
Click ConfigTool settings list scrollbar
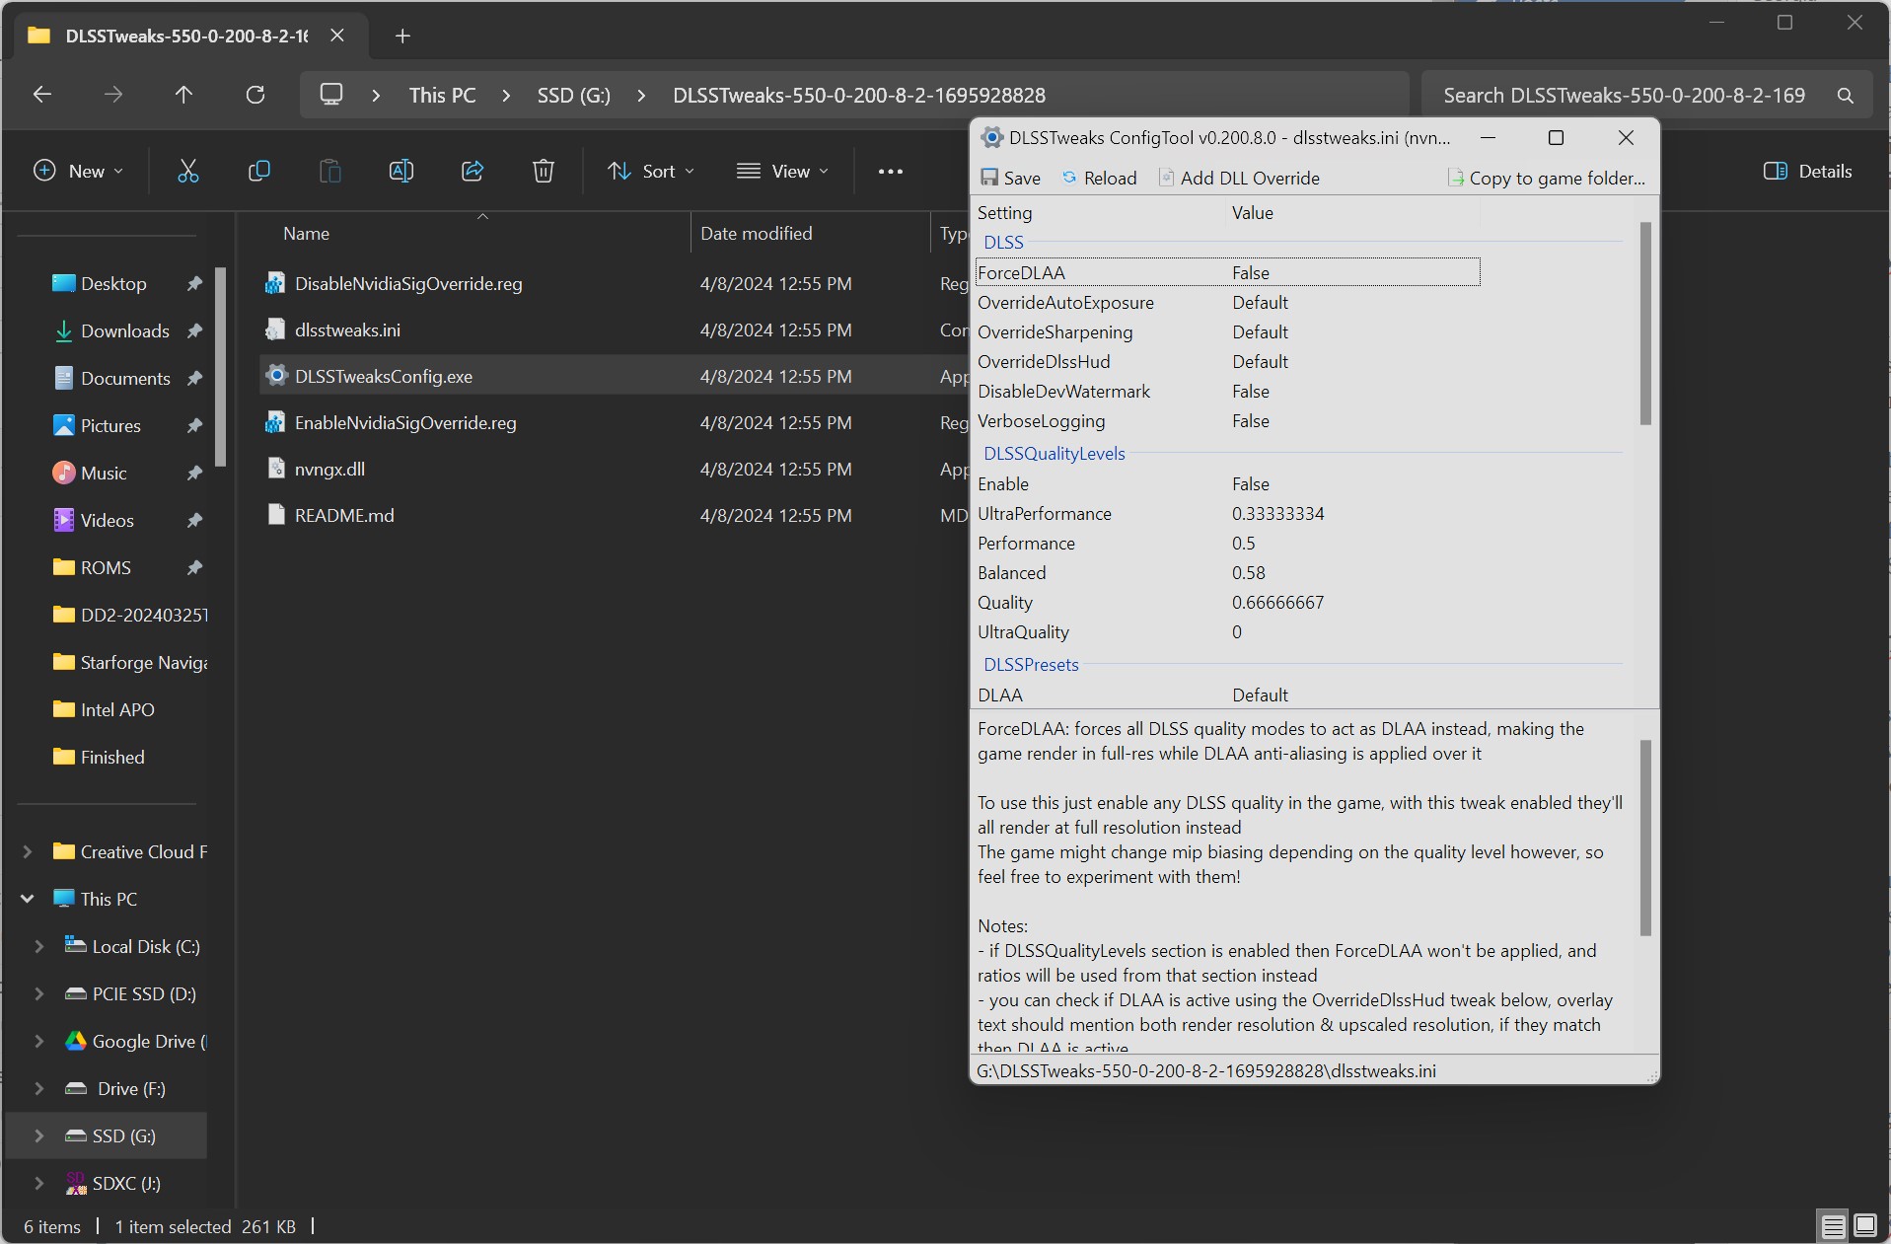pos(1644,324)
